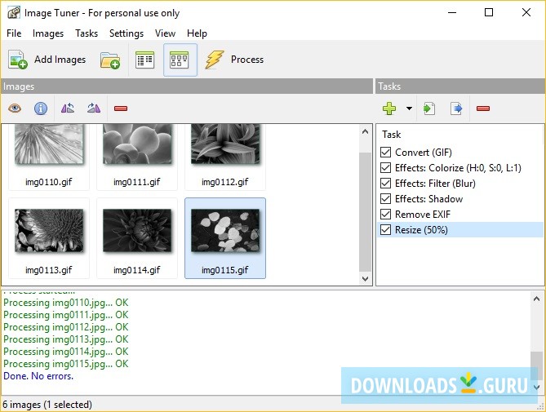Click the Add Images button
Screen dimensions: 546x412
coord(47,60)
